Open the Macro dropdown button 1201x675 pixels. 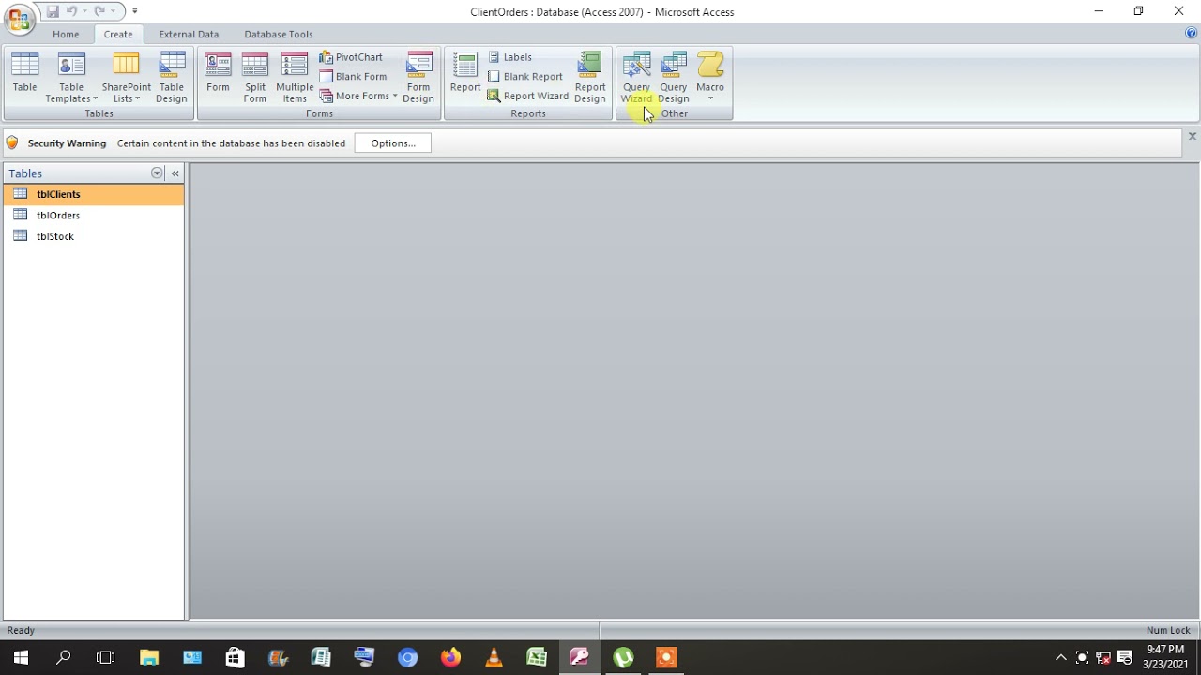tap(710, 78)
